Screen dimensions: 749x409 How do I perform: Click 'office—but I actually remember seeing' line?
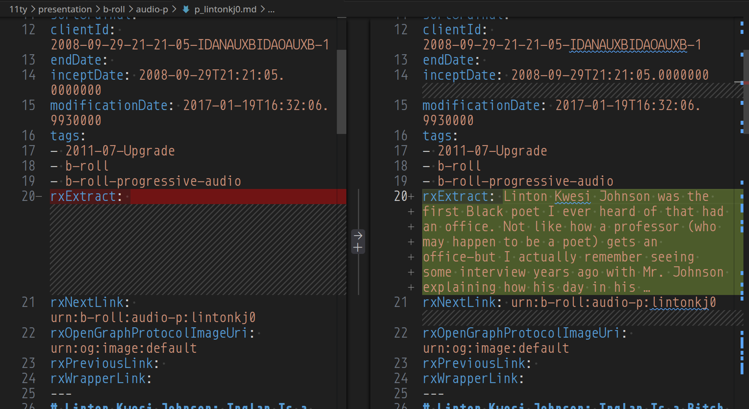pos(559,257)
